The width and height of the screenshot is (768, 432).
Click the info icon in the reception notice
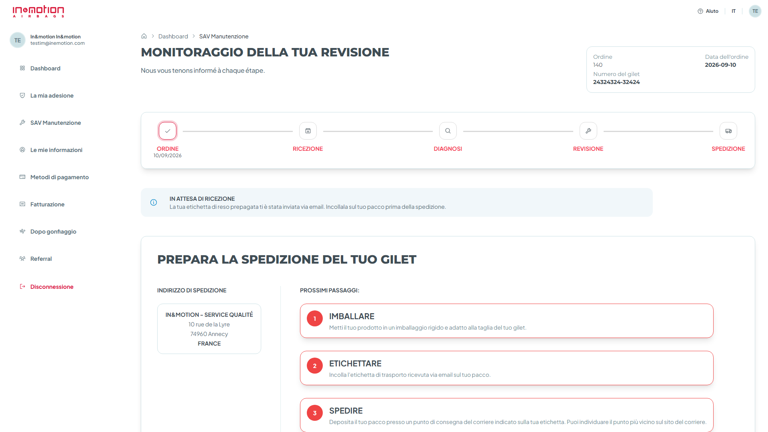tap(154, 202)
